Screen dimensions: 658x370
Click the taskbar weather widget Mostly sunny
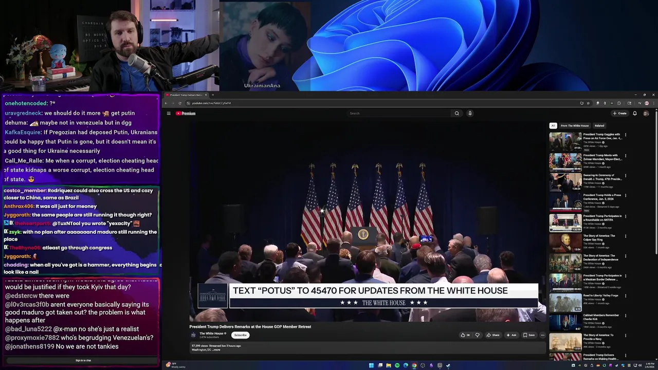pos(176,365)
